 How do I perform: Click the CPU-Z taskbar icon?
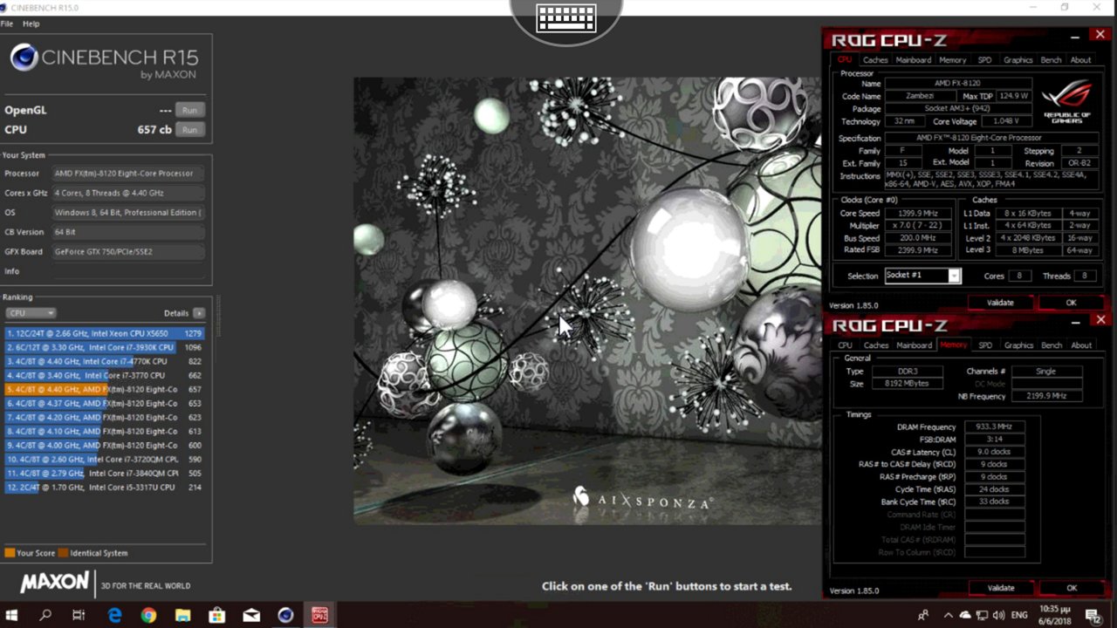[x=319, y=615]
